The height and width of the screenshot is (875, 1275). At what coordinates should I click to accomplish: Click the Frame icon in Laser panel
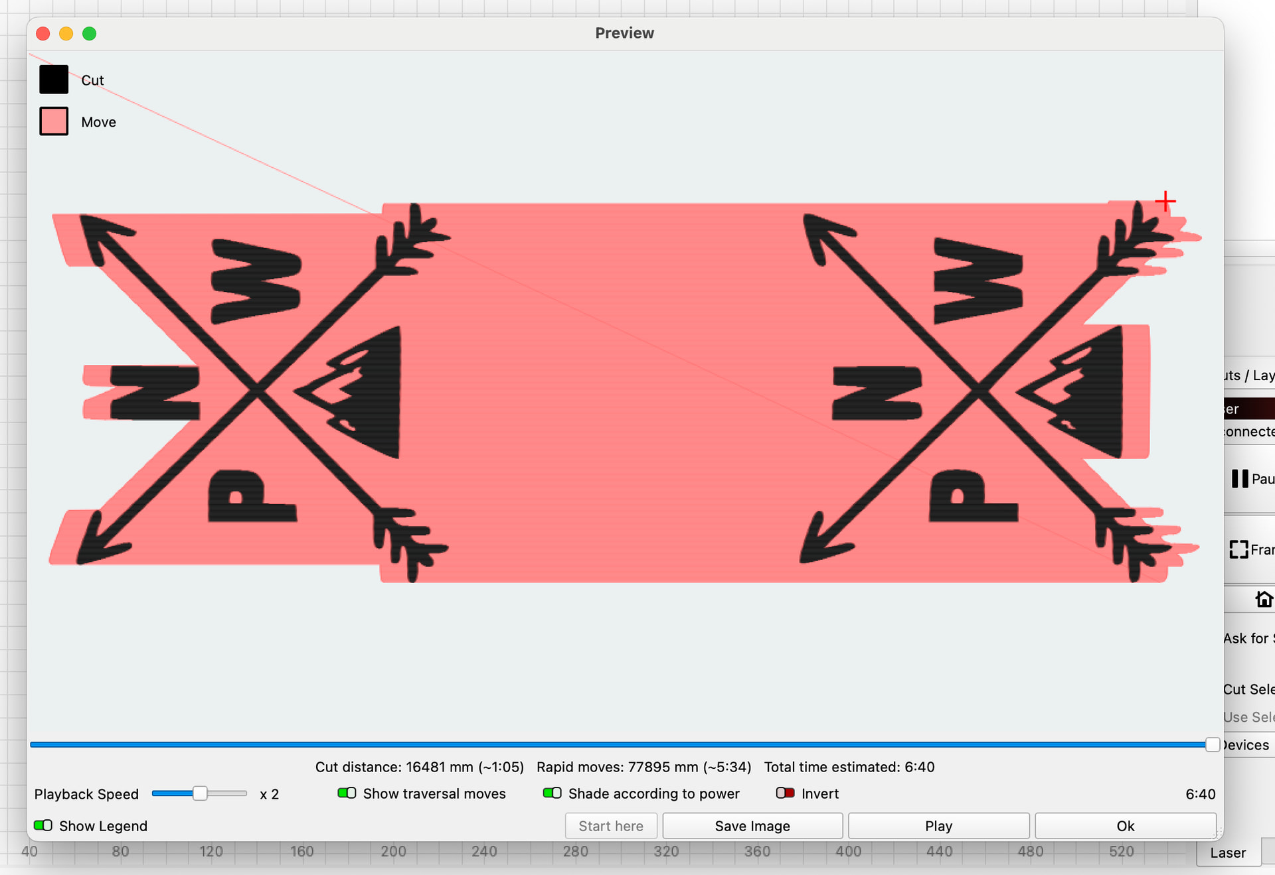(x=1238, y=549)
